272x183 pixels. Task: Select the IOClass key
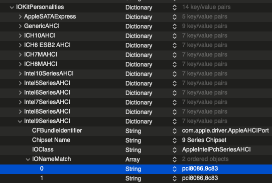(43, 149)
